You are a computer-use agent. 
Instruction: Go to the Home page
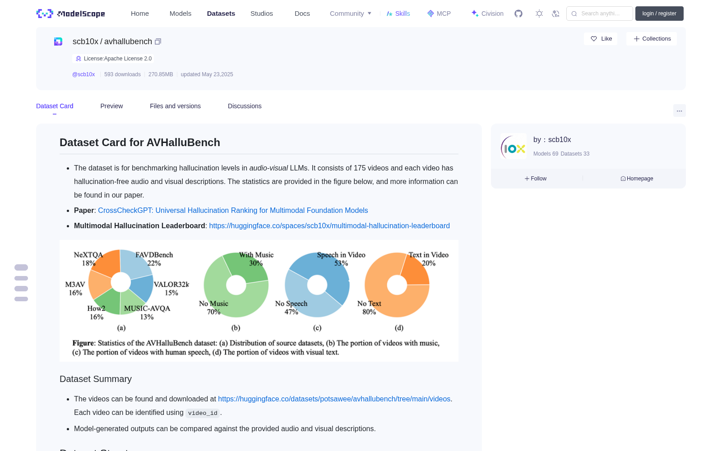(x=140, y=14)
